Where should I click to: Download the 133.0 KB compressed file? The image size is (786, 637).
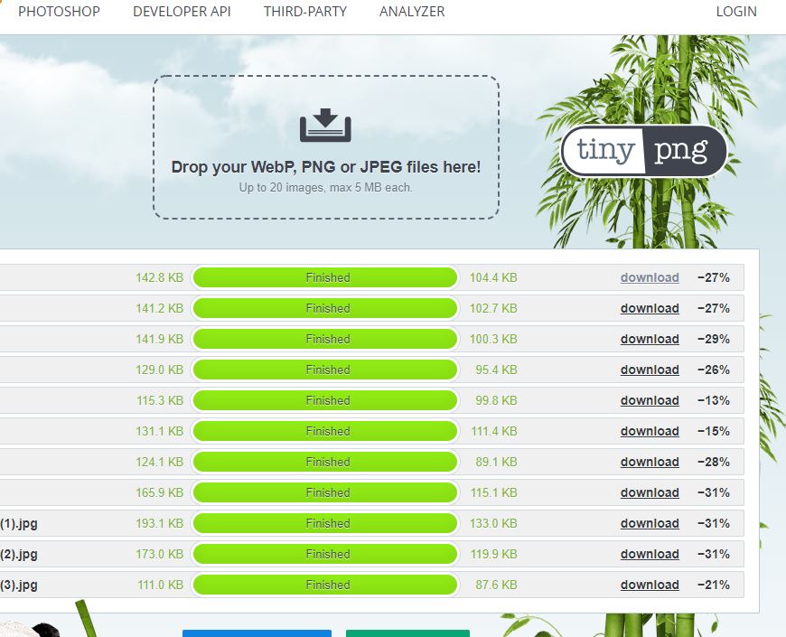[x=650, y=523]
